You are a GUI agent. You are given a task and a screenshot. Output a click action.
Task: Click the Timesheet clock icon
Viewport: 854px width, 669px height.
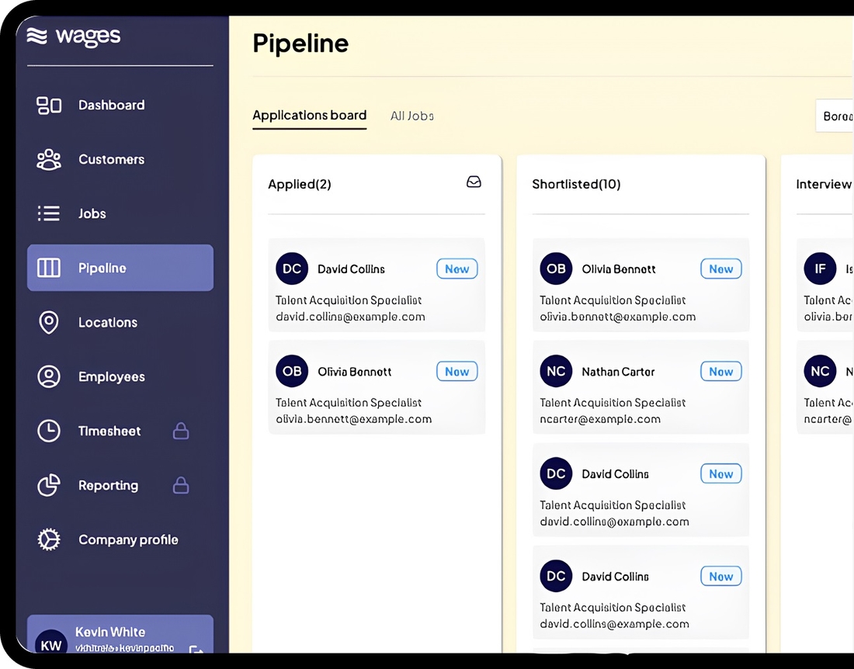[x=49, y=431]
